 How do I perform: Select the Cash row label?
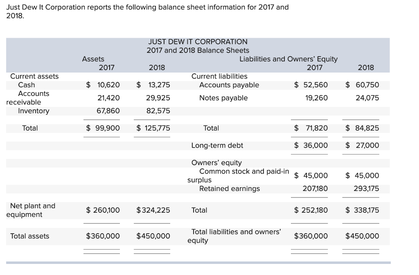(x=27, y=85)
